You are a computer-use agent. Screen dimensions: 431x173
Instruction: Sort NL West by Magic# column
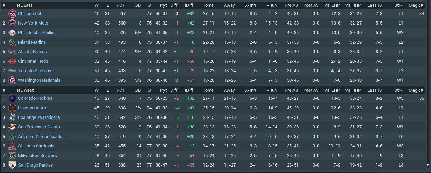tap(416, 90)
